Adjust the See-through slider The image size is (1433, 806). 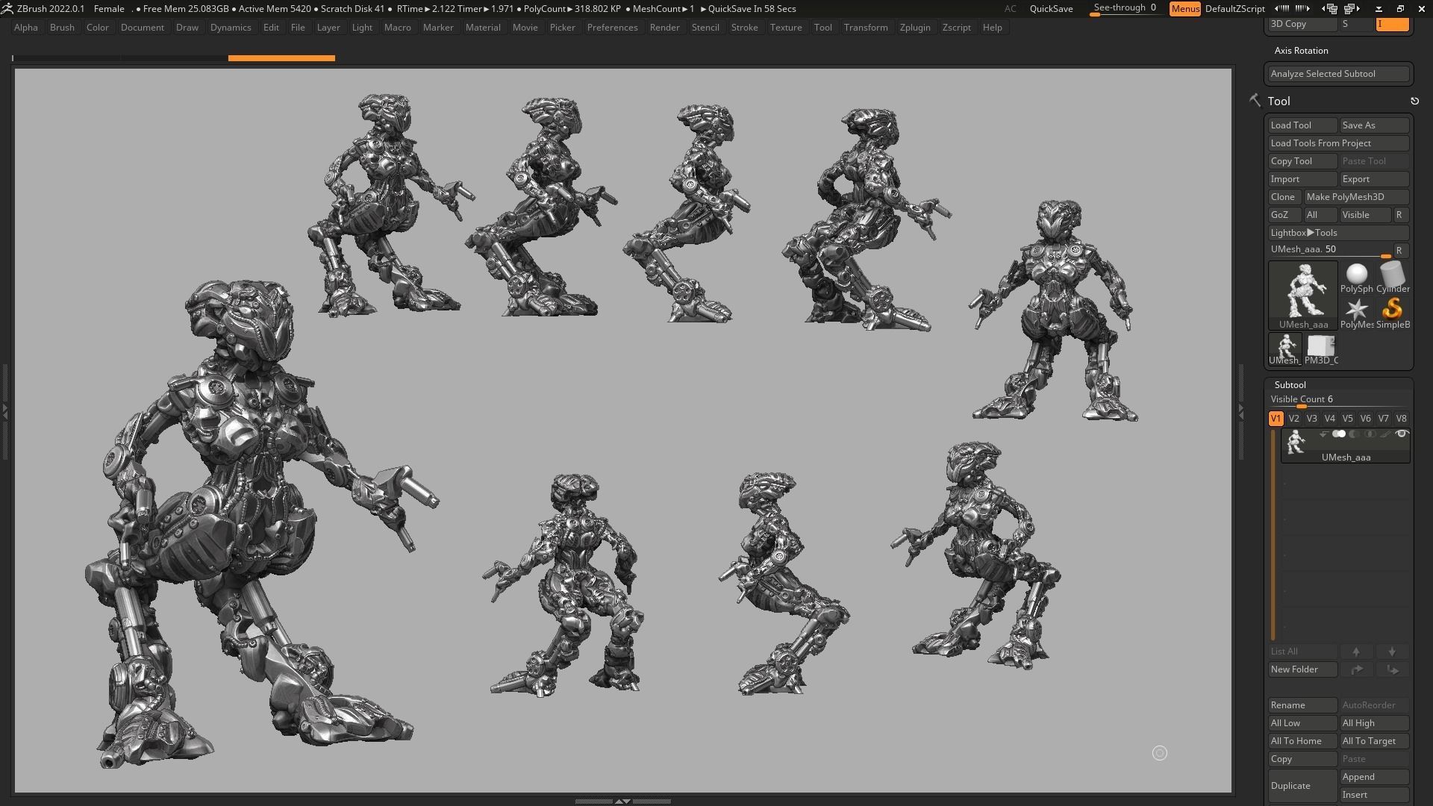(1124, 9)
